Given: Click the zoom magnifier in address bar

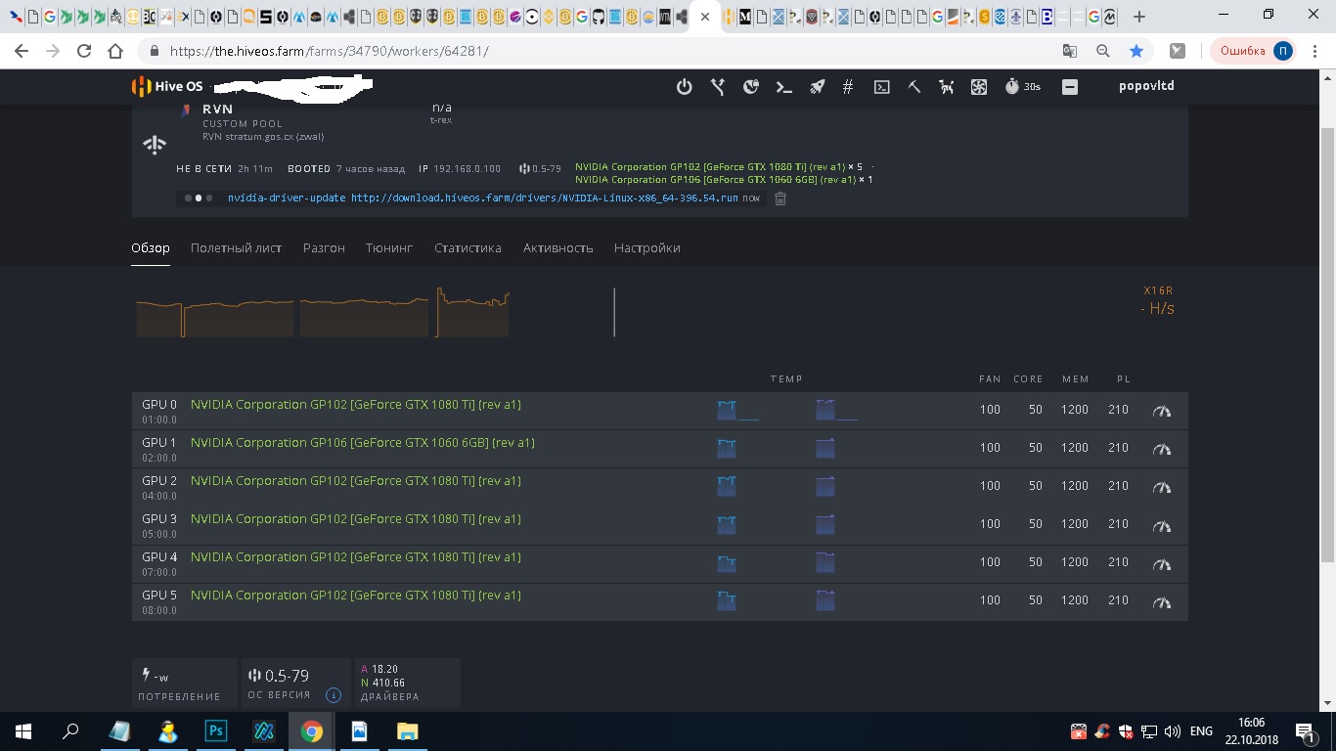Looking at the screenshot, I should [x=1102, y=51].
